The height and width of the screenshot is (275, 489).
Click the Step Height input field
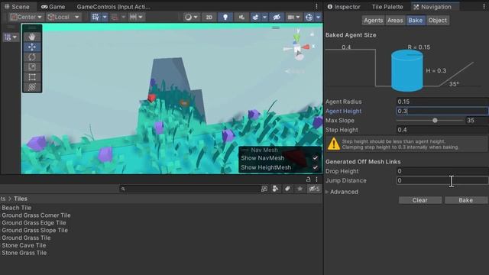[x=442, y=130]
